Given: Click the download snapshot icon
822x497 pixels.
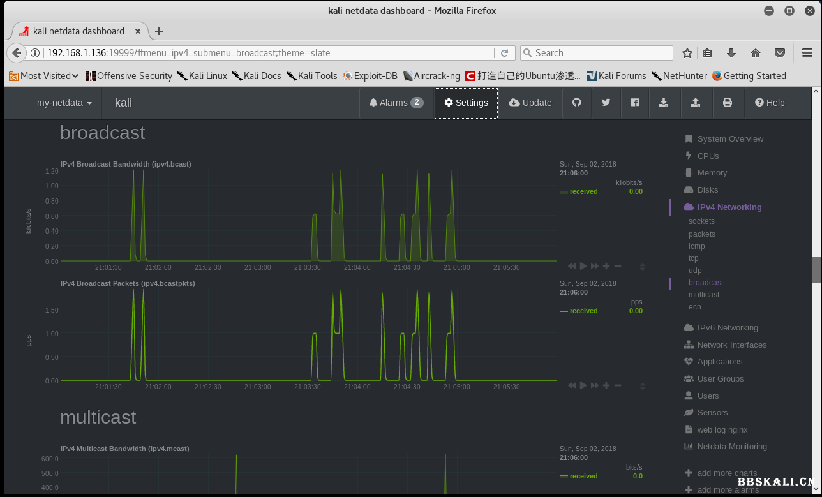Looking at the screenshot, I should [664, 103].
